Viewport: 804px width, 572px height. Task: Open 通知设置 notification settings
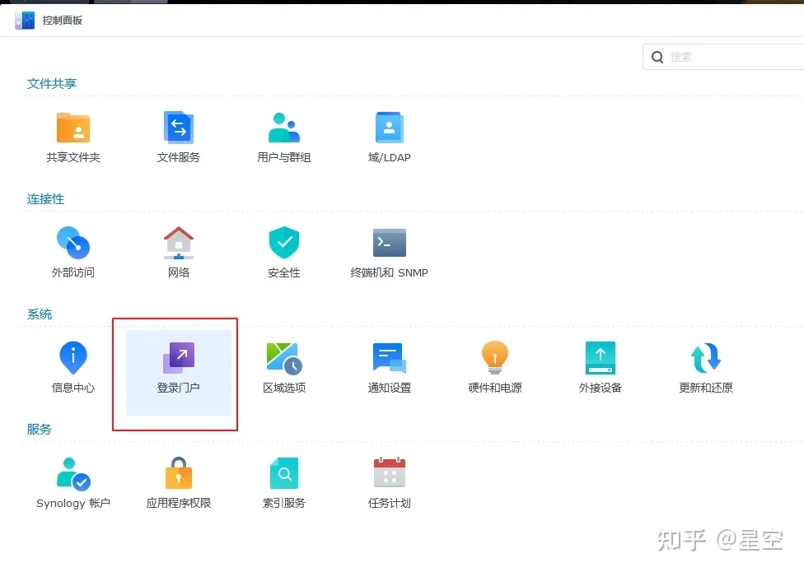pyautogui.click(x=390, y=360)
